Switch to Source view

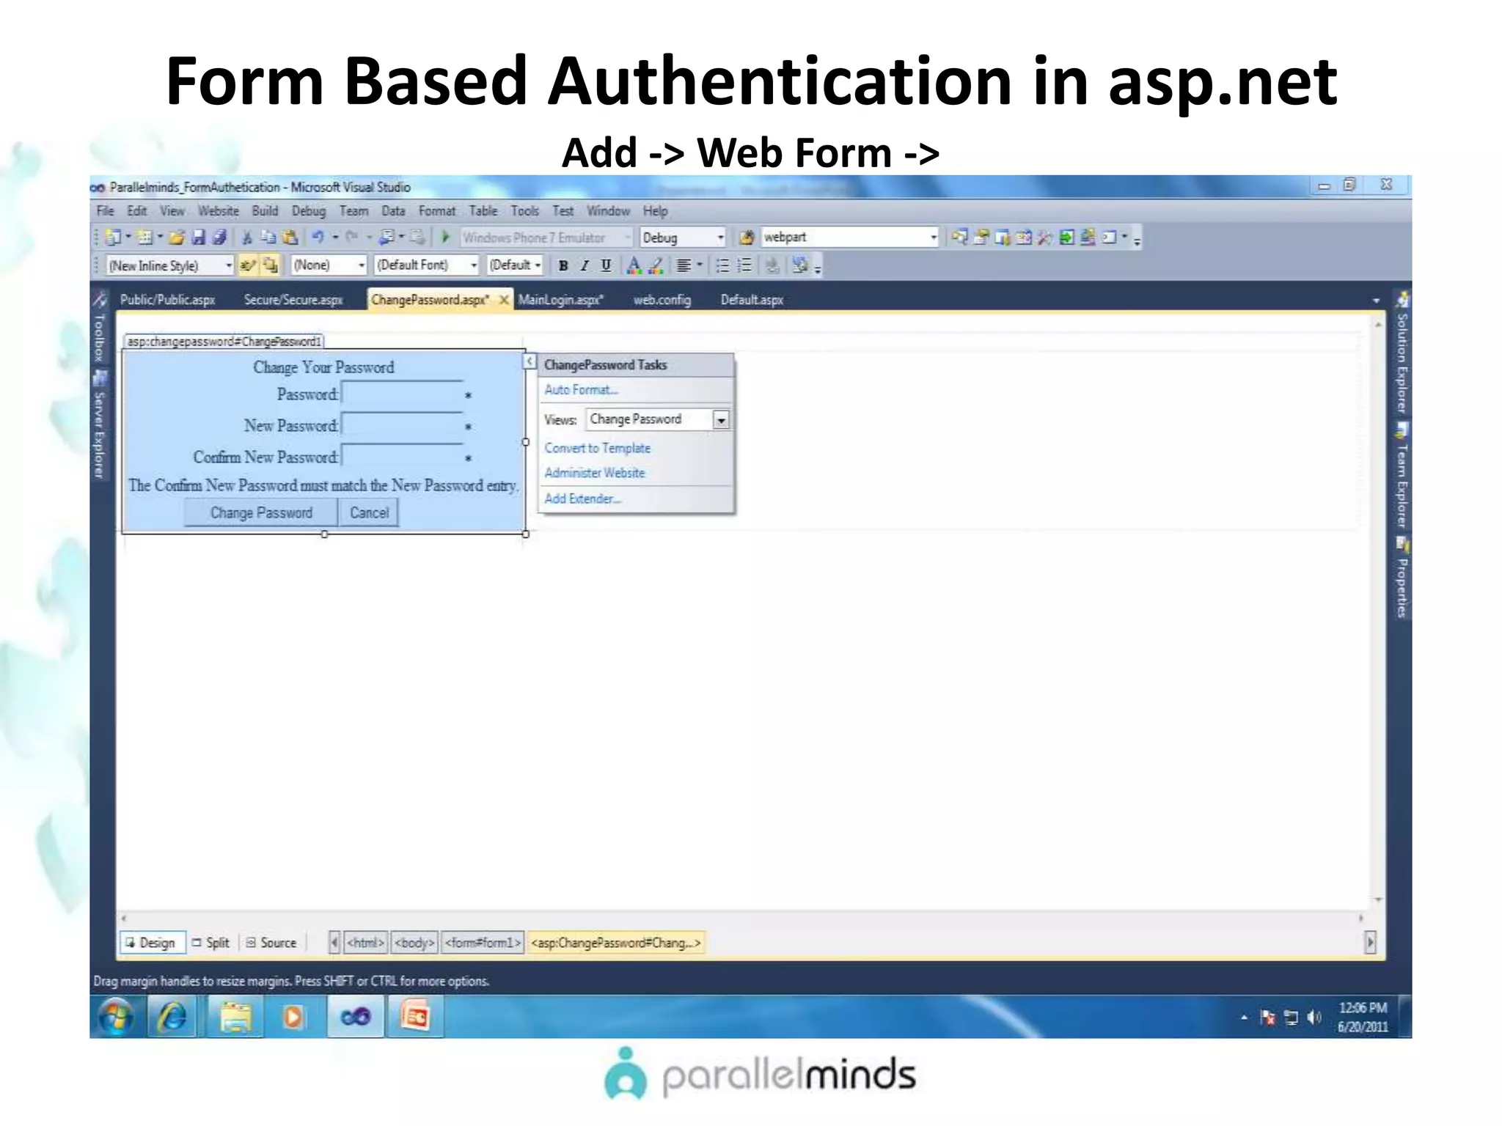[x=272, y=943]
